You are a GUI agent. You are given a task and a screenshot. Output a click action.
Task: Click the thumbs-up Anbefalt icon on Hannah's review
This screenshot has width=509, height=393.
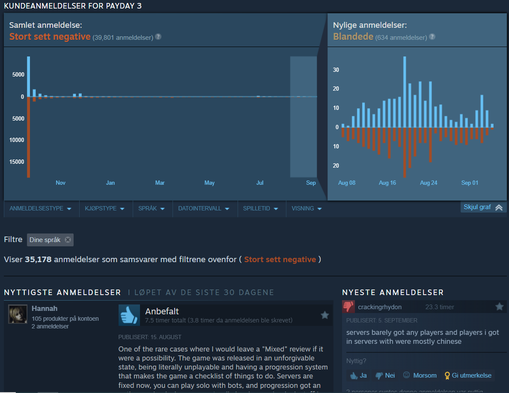[x=129, y=315]
